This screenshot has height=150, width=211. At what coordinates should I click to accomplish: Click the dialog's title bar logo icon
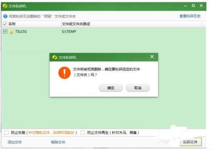coord(54,57)
